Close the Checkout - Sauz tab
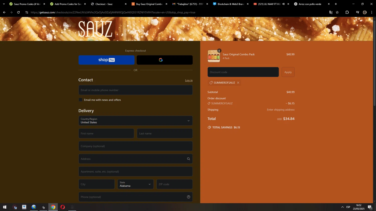376x211 pixels. [126, 4]
